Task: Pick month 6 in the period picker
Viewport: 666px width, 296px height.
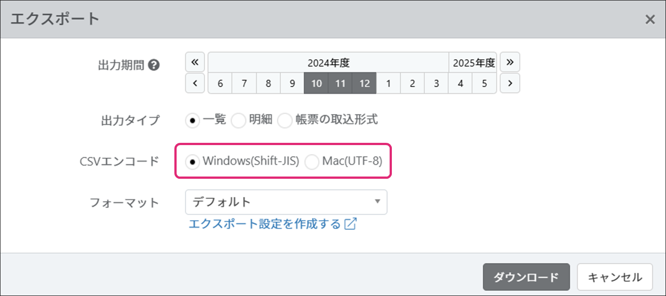Action: (x=220, y=84)
